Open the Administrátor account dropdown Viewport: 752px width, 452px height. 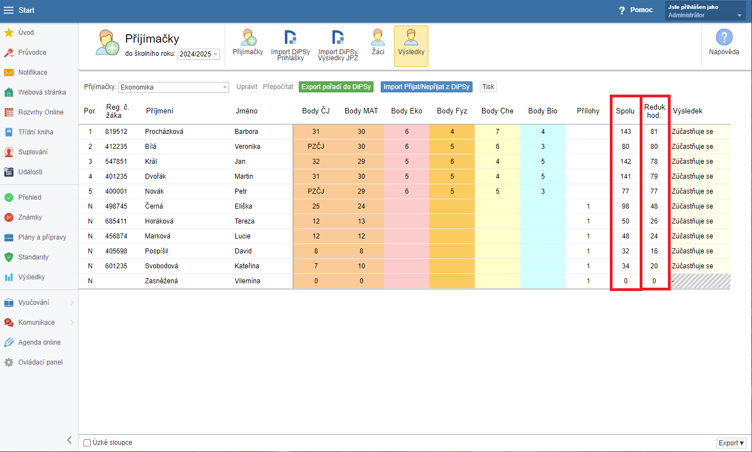pyautogui.click(x=706, y=11)
